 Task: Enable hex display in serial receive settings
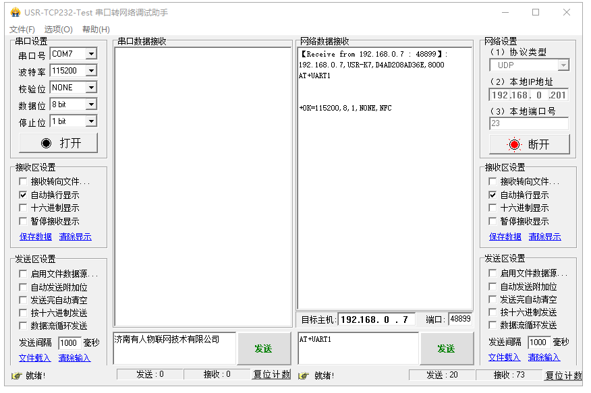point(24,208)
